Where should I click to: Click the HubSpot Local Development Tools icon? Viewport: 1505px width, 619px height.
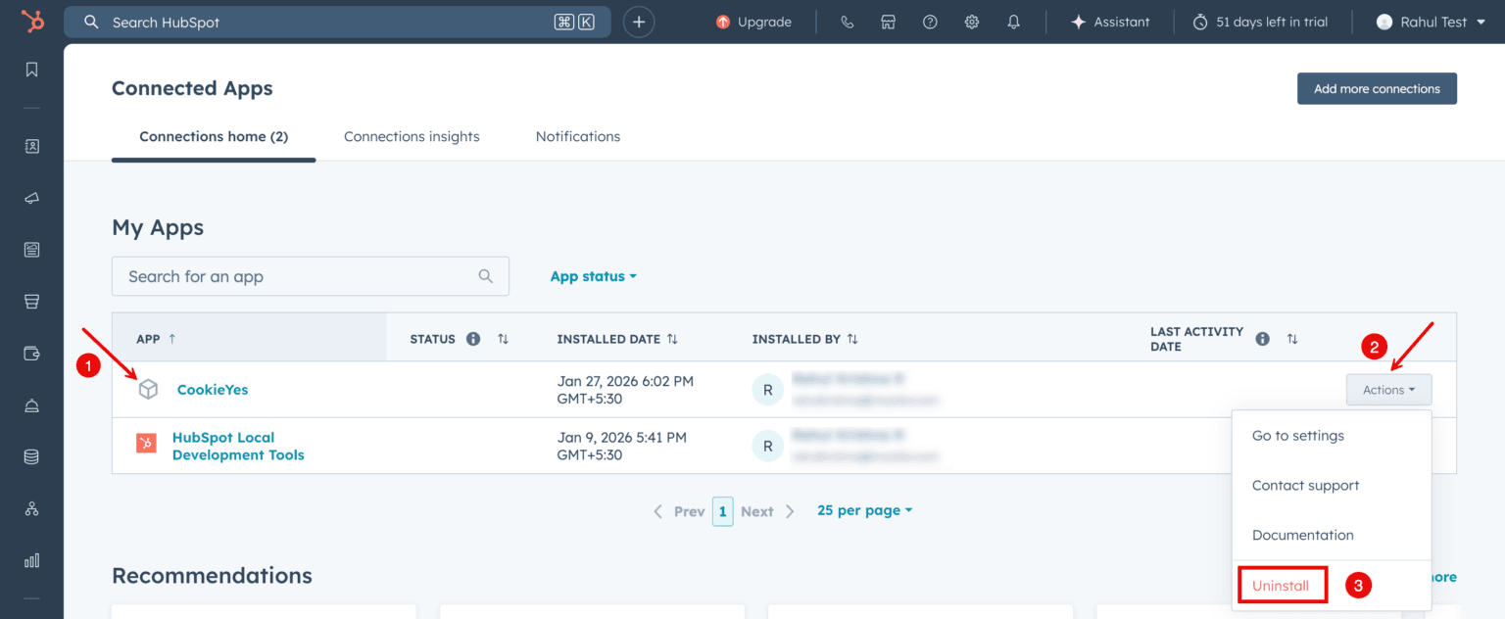(x=146, y=444)
